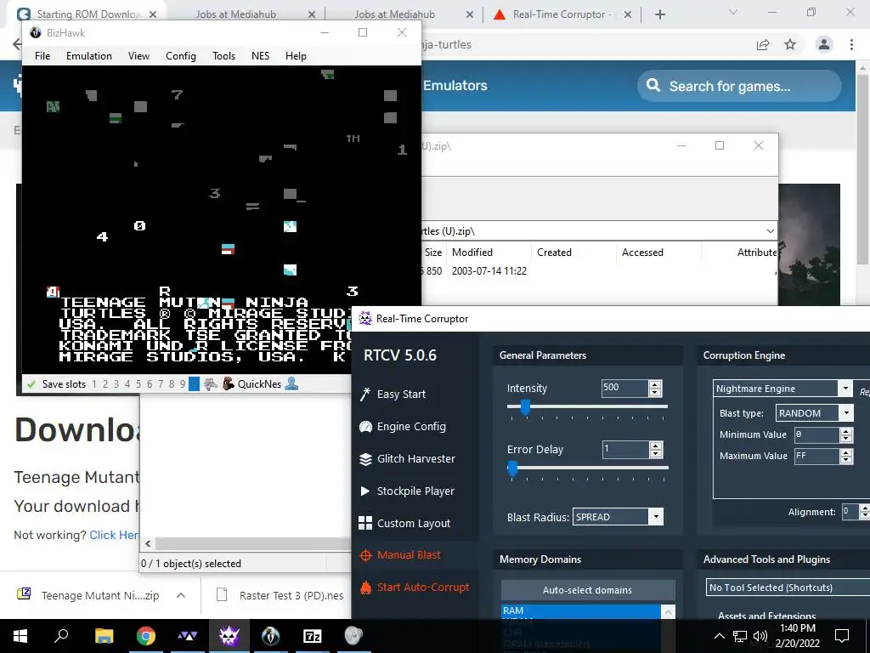The height and width of the screenshot is (653, 870).
Task: Open the Corruption Engine dropdown (Nightmare Engine)
Action: [x=845, y=388]
